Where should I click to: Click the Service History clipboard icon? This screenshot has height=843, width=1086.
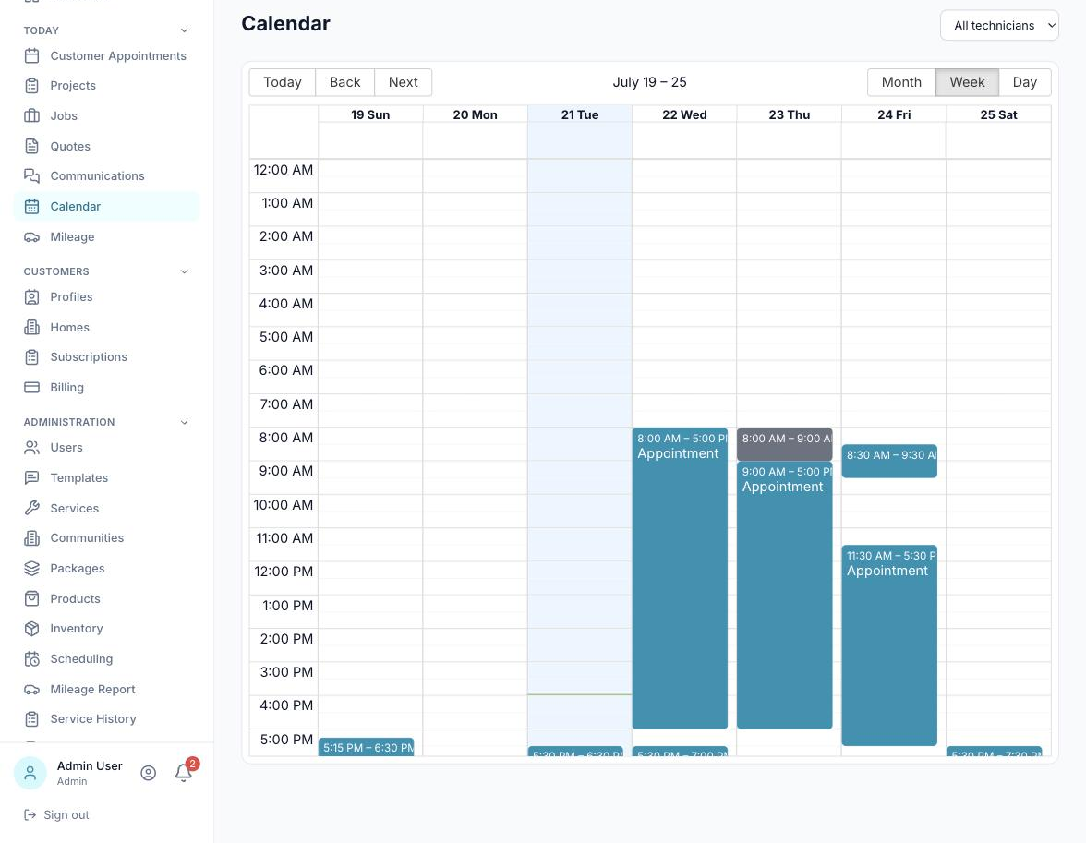31,719
